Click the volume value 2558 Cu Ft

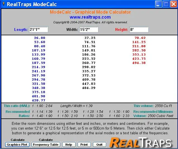pyautogui.click(x=163, y=106)
